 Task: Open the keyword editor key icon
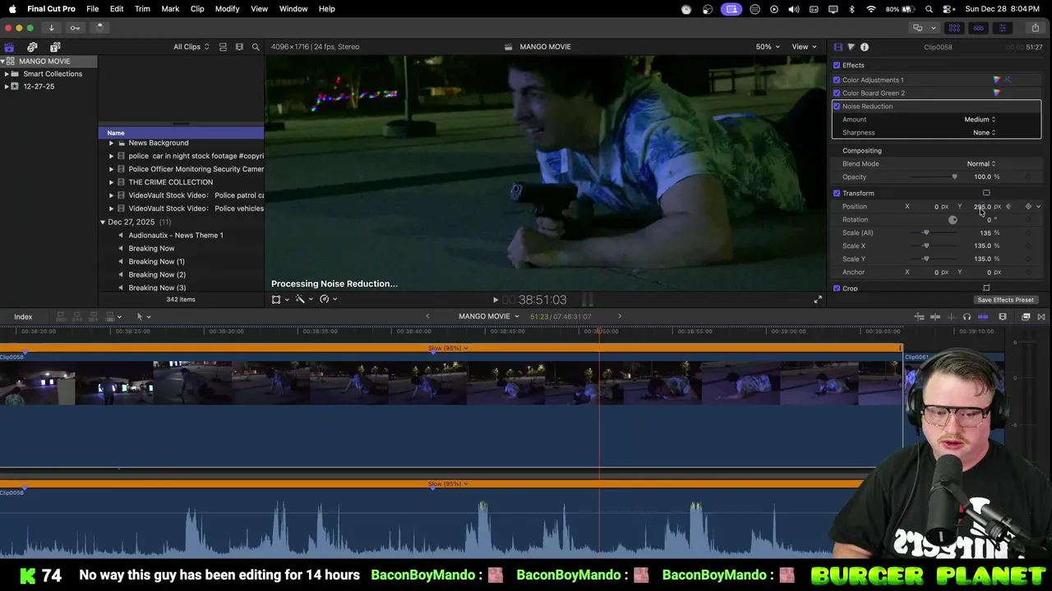pos(75,27)
